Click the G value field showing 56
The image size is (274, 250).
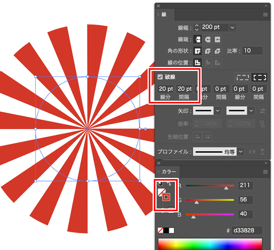coord(245,199)
